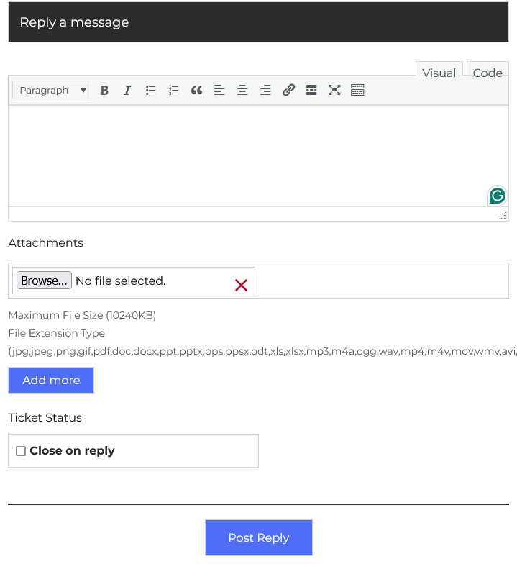This screenshot has width=517, height=564.
Task: Apply italic formatting
Action: coord(127,91)
